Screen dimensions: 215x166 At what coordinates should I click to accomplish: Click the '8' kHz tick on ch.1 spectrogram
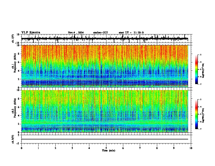click(19, 54)
